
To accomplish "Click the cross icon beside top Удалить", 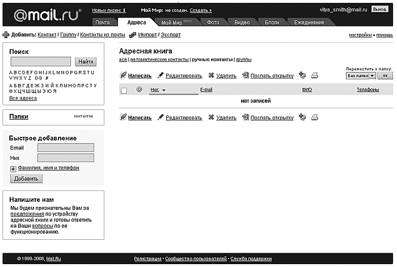I will 211,75.
